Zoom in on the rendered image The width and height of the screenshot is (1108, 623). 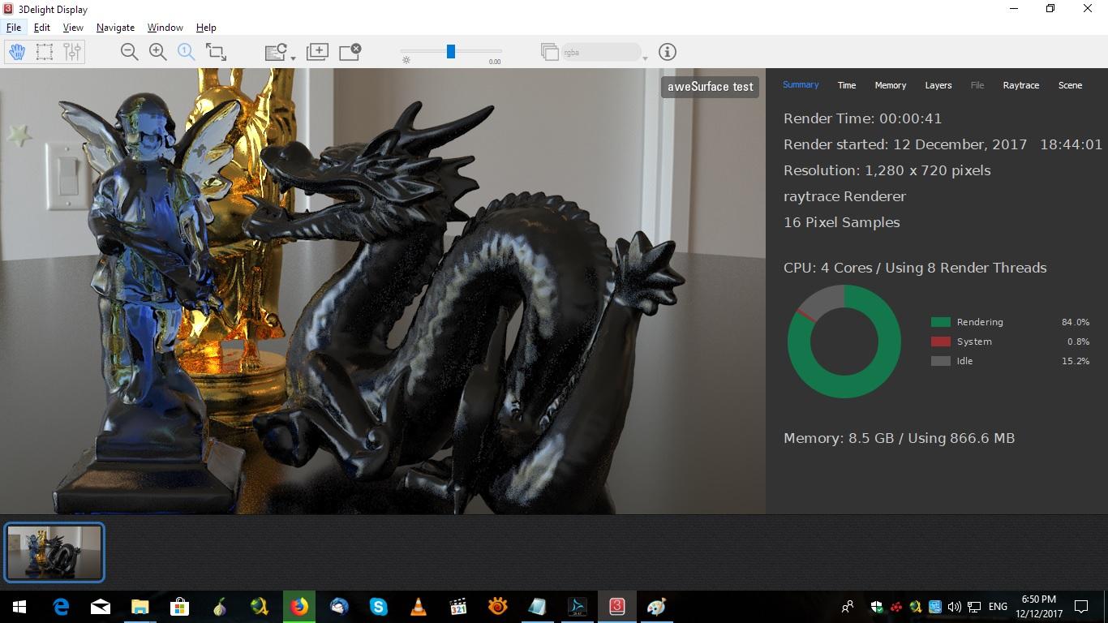[158, 52]
